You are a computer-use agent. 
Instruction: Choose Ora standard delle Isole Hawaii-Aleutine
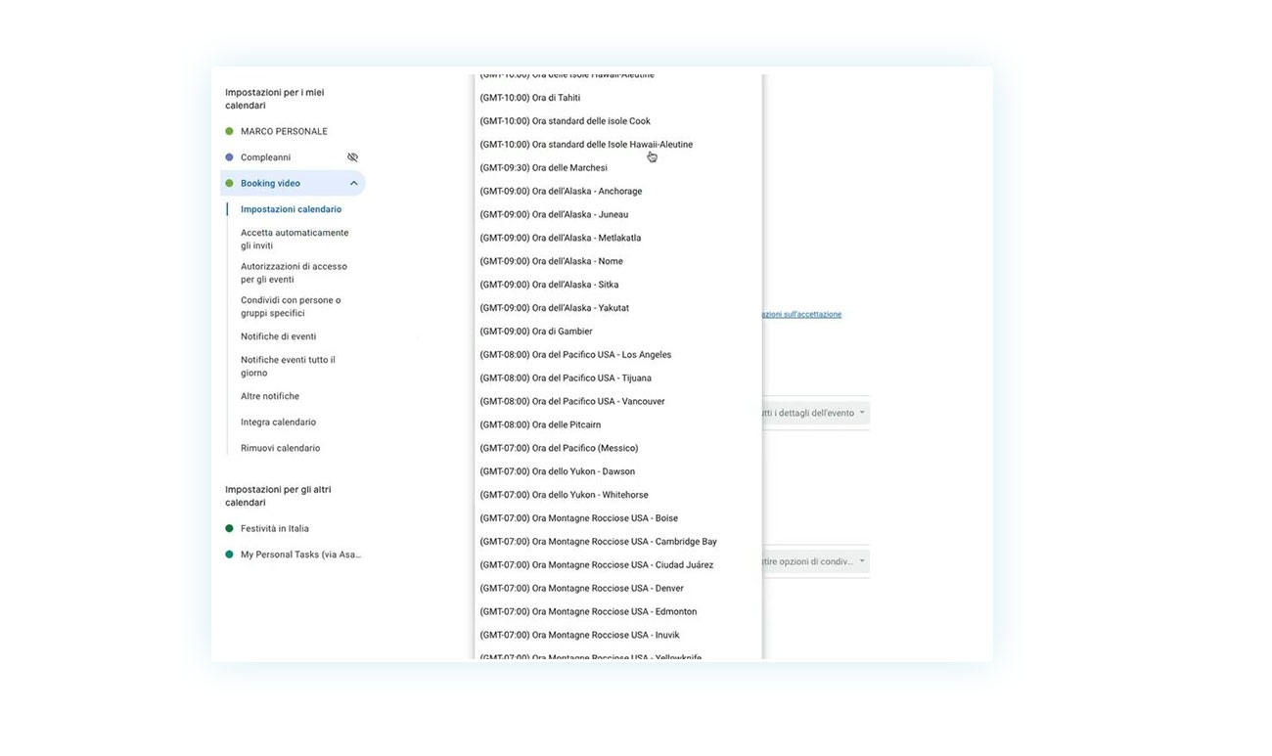click(x=617, y=145)
